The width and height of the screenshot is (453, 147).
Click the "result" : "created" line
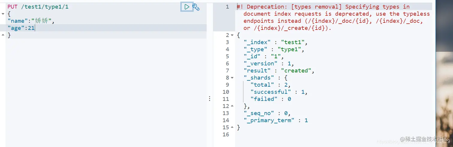pyautogui.click(x=279, y=71)
